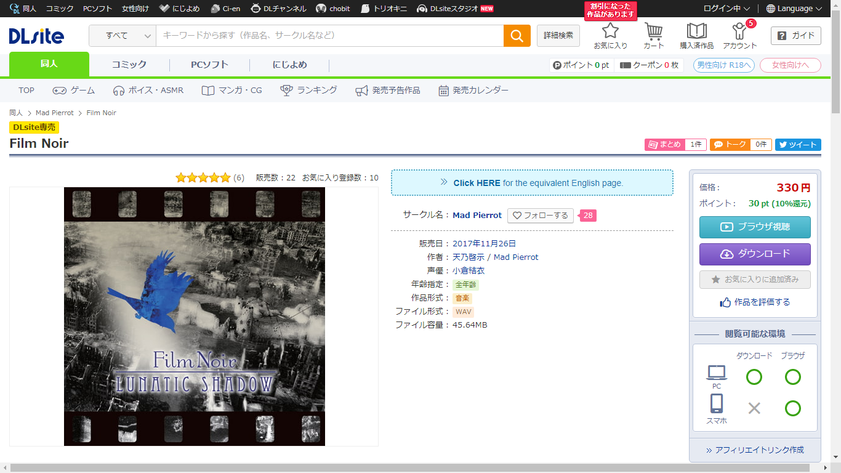Image resolution: width=841 pixels, height=473 pixels.
Task: Click the purple ダウンロード button
Action: (x=755, y=254)
